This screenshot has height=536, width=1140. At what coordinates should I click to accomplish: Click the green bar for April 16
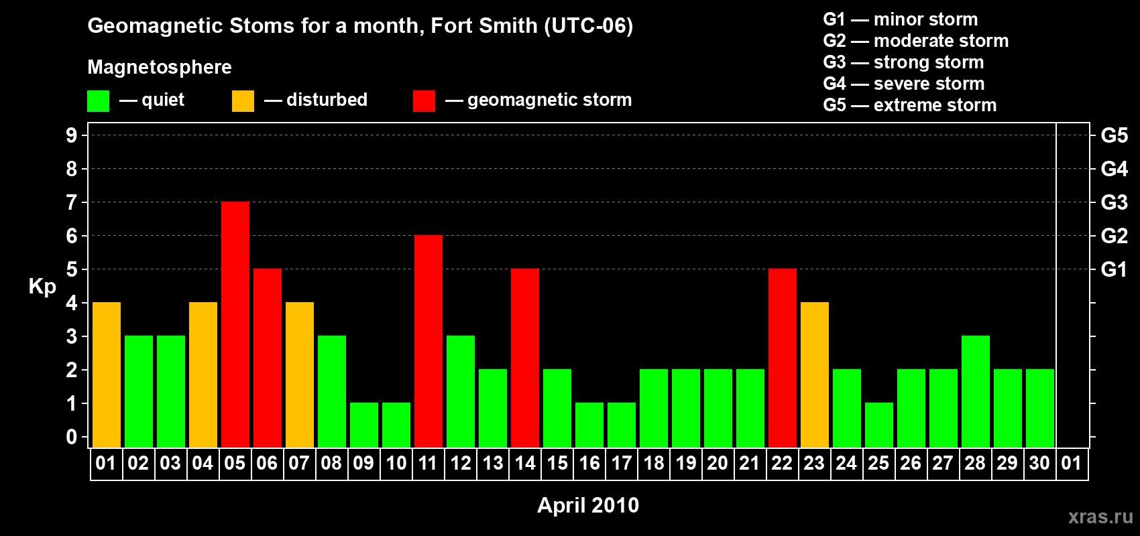pyautogui.click(x=589, y=425)
